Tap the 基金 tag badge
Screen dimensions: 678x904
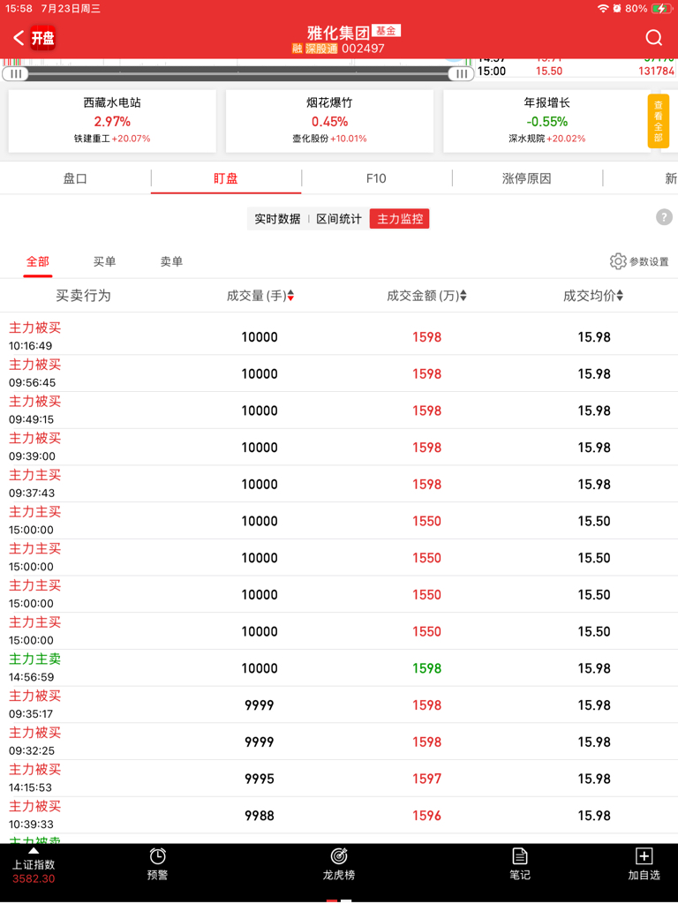387,31
